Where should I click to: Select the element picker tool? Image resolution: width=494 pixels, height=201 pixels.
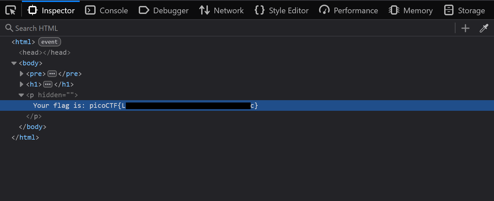(x=10, y=10)
